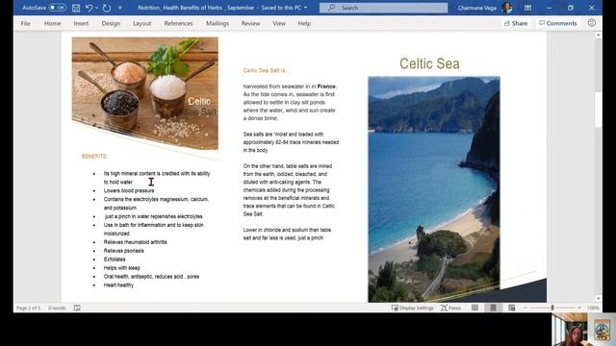
Task: Click the zoom slider handle
Action: pyautogui.click(x=552, y=308)
